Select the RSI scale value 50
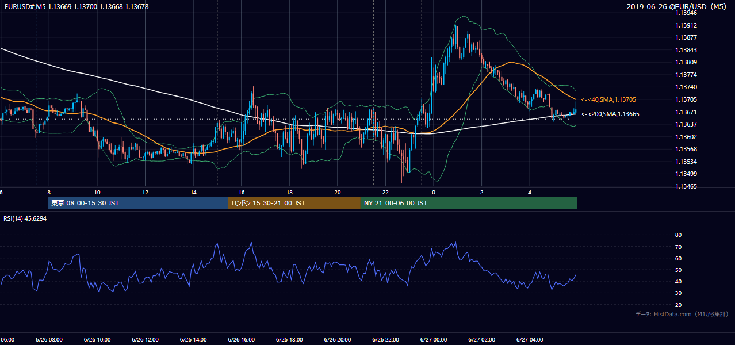The height and width of the screenshot is (345, 735). point(678,270)
